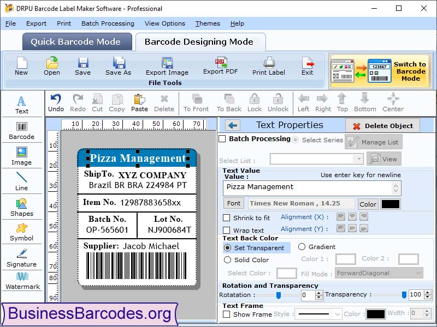Viewport: 437px width, 327px height.
Task: Open the Frame Style dropdown
Action: tap(317, 314)
